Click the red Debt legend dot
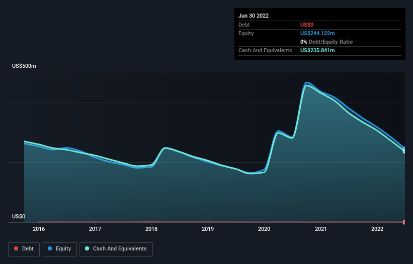The image size is (413, 264). tap(16, 248)
